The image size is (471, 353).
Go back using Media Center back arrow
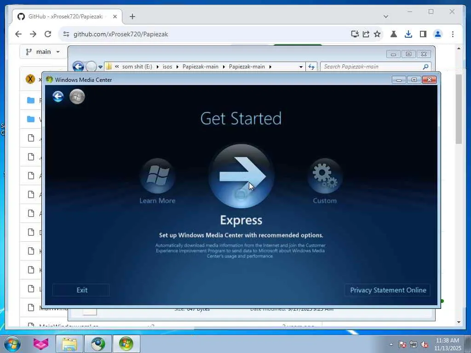[58, 97]
